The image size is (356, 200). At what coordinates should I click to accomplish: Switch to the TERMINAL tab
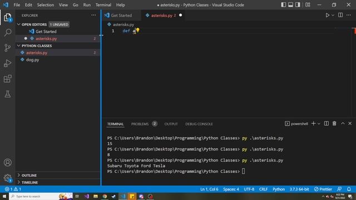click(115, 124)
